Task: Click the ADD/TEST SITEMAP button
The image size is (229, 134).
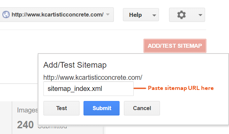Action: (x=175, y=46)
